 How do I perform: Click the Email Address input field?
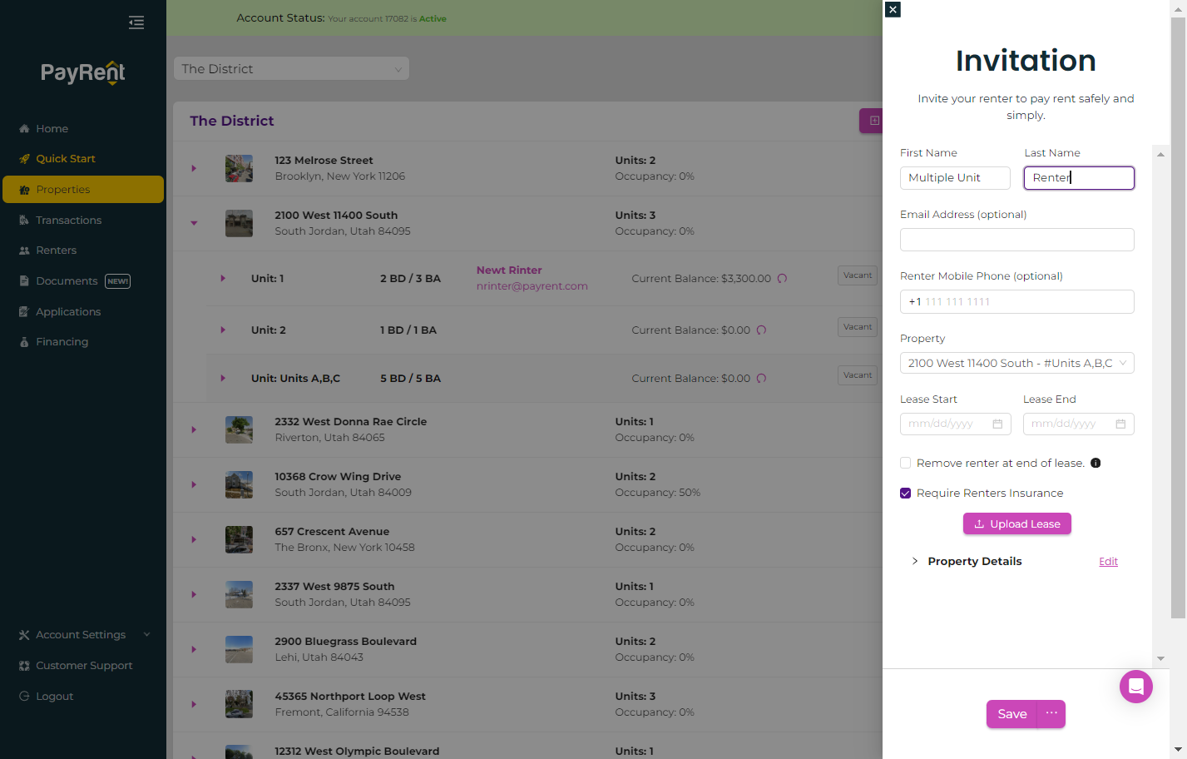(x=1016, y=240)
